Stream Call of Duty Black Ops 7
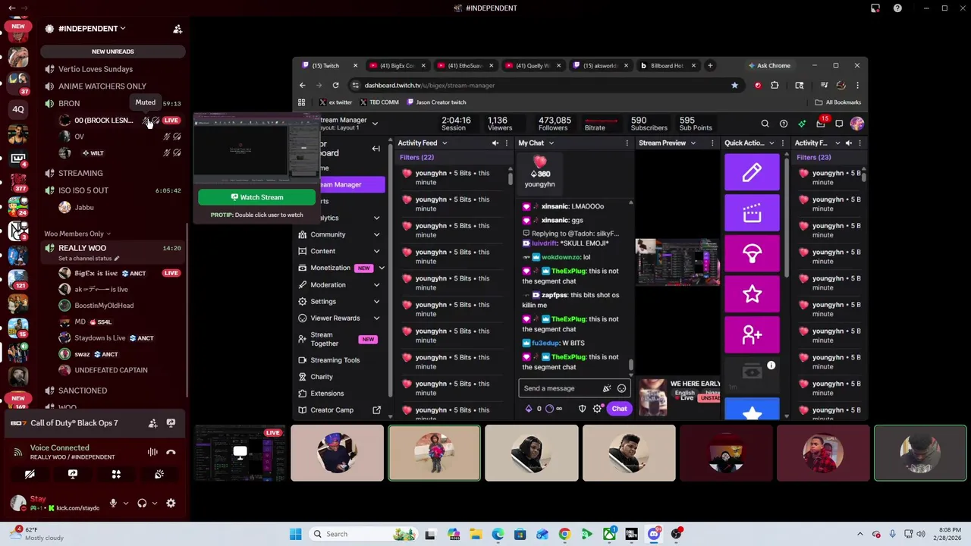 (171, 423)
